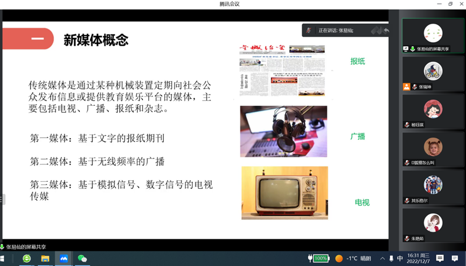The image size is (466, 266).
Task: Click muted mic icon beside 杨钰琪
Action: 407,125
